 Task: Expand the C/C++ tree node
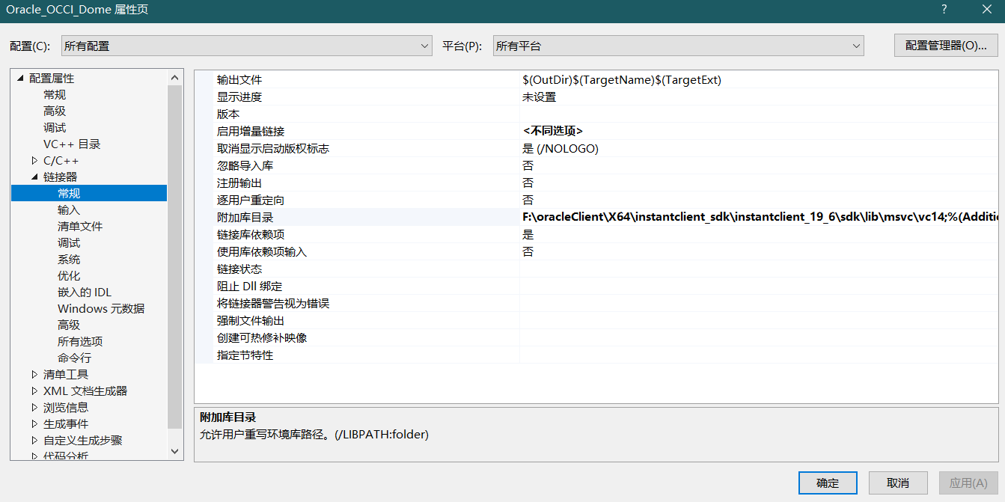[34, 160]
